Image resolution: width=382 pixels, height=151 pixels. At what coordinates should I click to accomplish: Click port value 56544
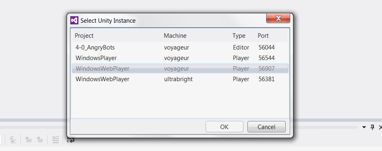267,58
